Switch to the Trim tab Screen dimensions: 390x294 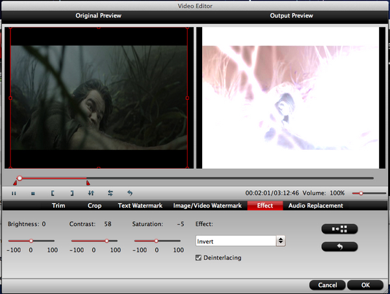58,206
